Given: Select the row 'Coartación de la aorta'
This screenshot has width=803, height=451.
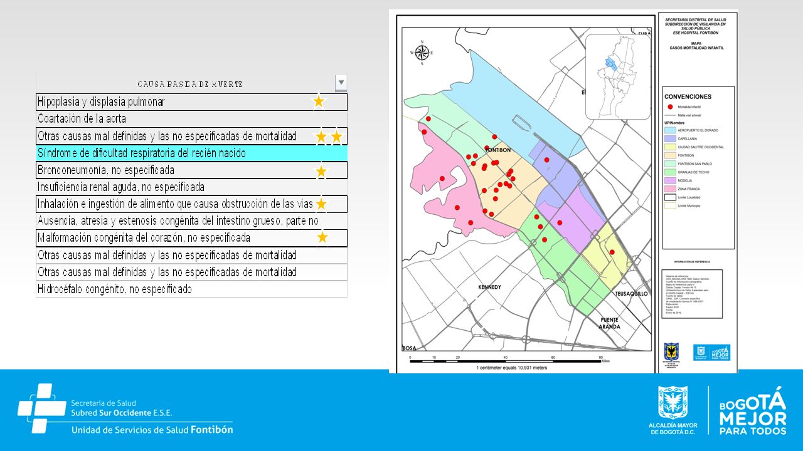Looking at the screenshot, I should click(x=192, y=119).
